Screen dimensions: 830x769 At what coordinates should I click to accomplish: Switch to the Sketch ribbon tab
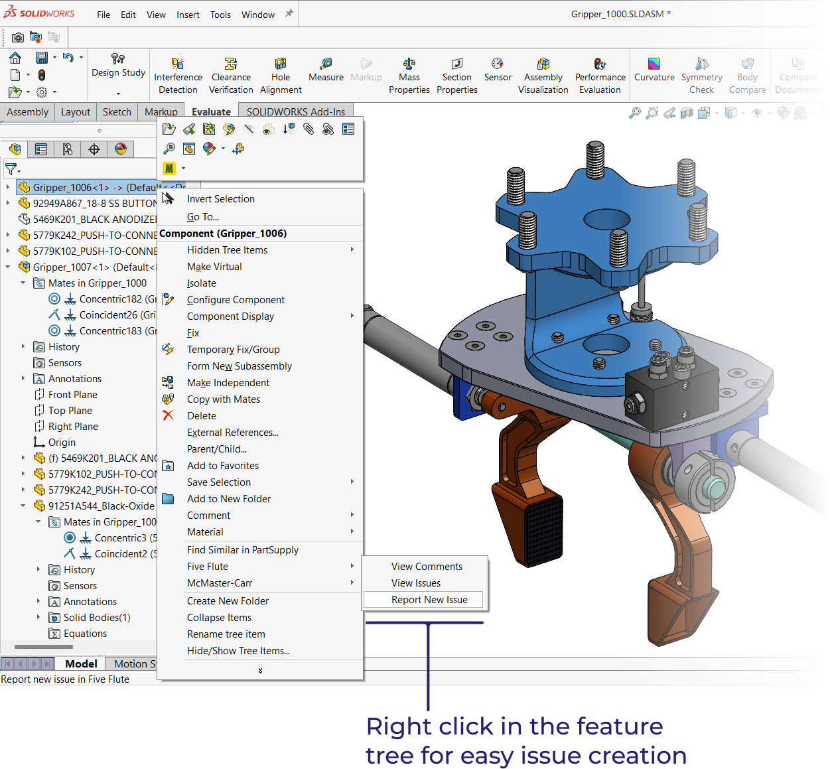(x=117, y=111)
